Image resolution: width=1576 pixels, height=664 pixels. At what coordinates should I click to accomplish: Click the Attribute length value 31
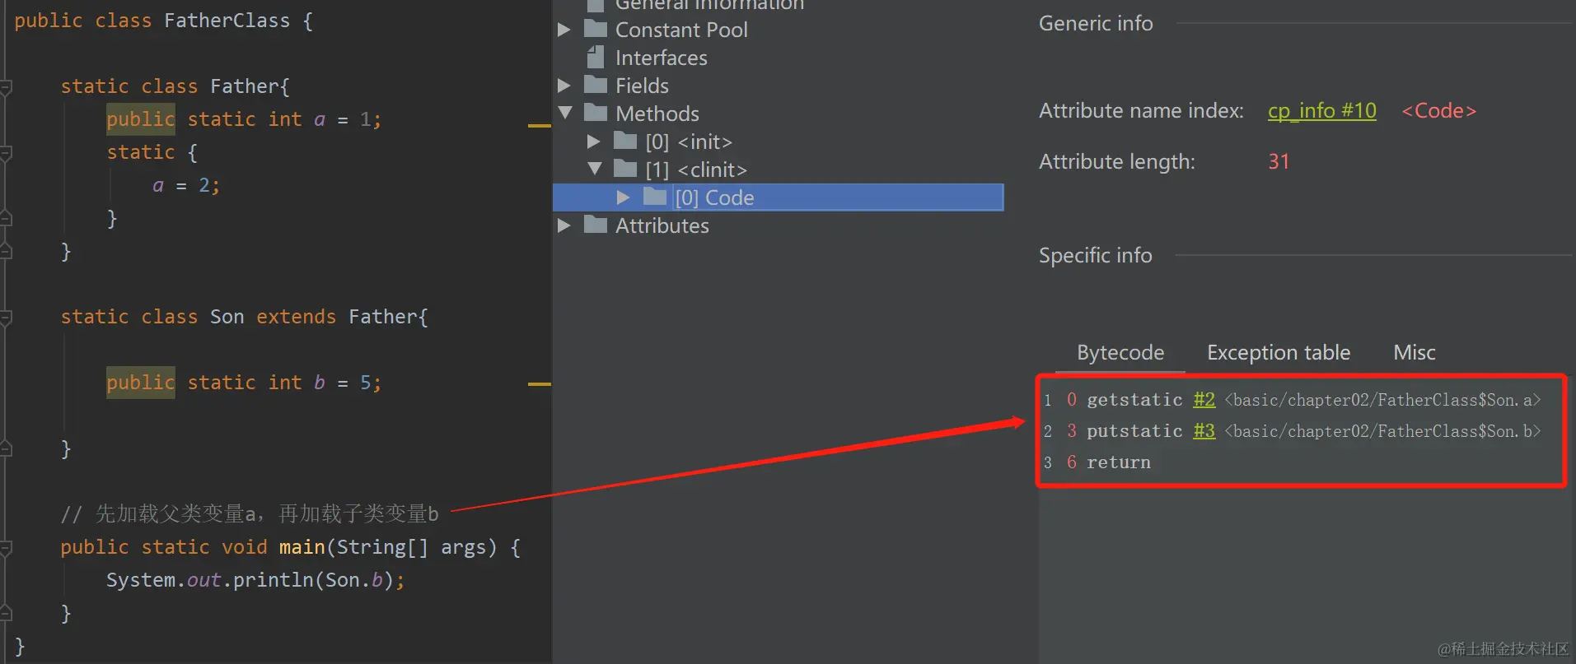(x=1278, y=161)
